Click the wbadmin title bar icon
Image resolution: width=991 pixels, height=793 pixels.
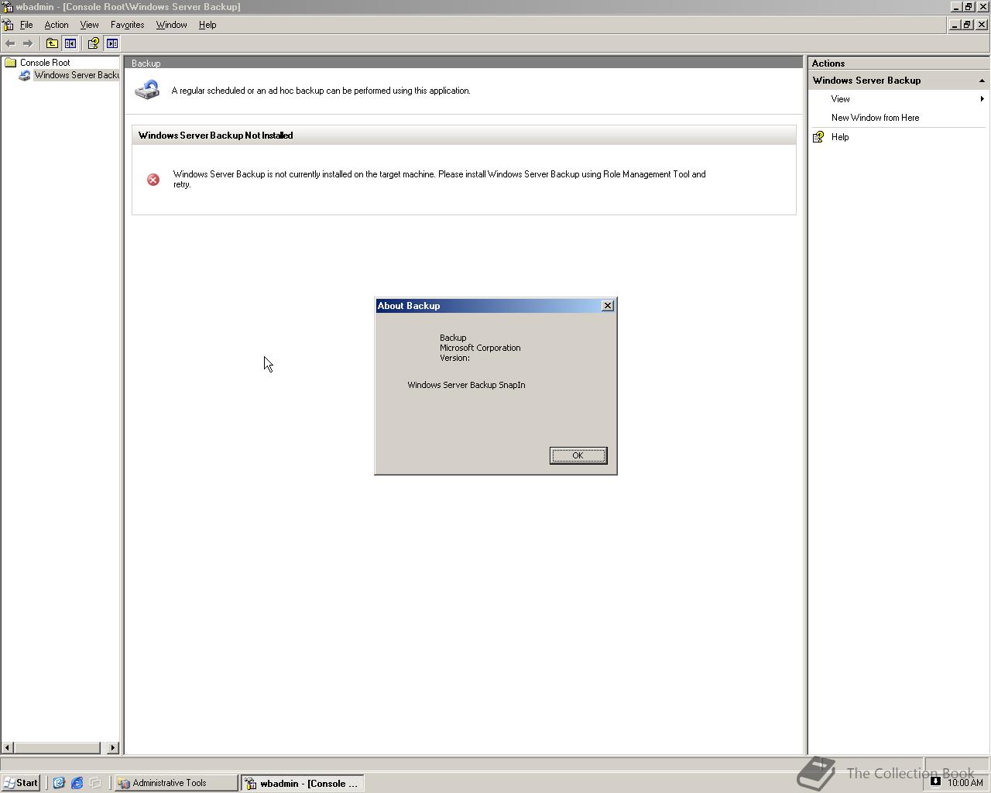(7, 6)
